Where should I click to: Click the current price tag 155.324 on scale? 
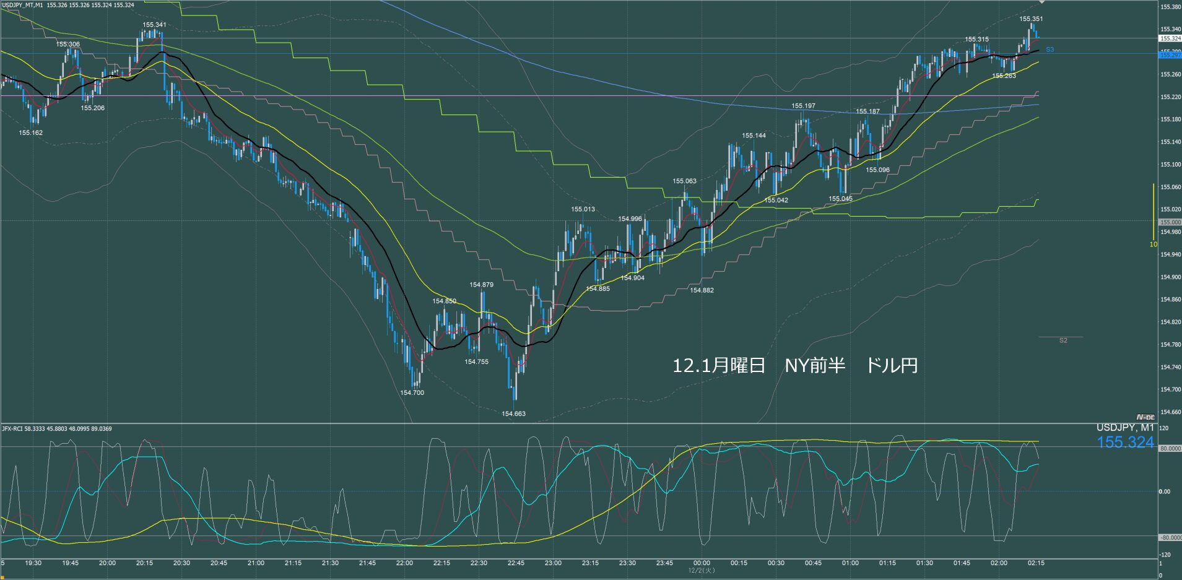(x=1170, y=38)
